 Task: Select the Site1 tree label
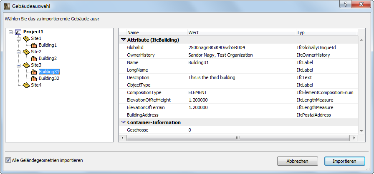36,39
